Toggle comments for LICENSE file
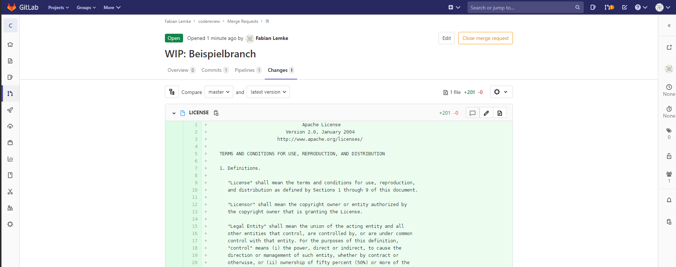This screenshot has height=267, width=676. [473, 113]
